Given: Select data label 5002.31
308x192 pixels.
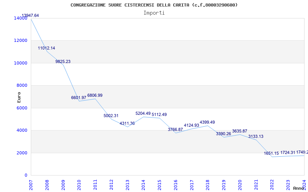Looking at the screenshot, I should tap(111, 116).
